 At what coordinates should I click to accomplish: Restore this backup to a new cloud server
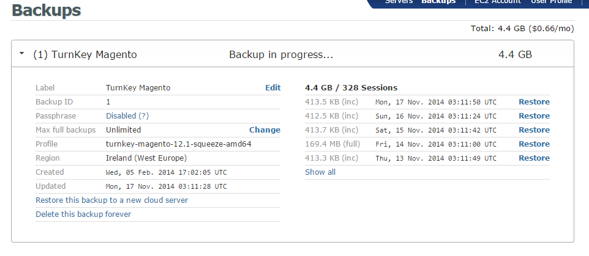click(111, 200)
